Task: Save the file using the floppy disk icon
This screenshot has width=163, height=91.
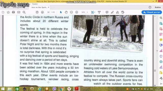Action: click(x=3, y=12)
